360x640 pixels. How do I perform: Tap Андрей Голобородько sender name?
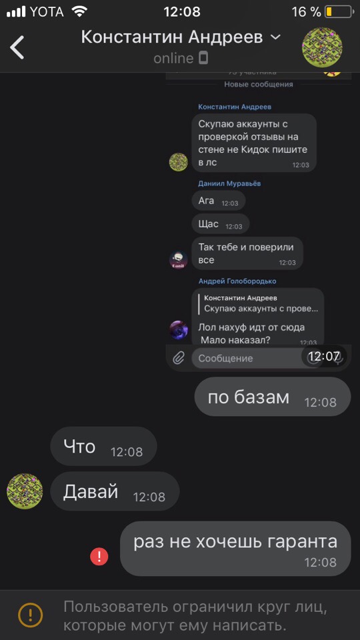click(x=237, y=281)
